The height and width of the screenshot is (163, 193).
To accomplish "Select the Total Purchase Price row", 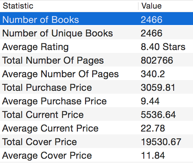I will coord(96,87).
